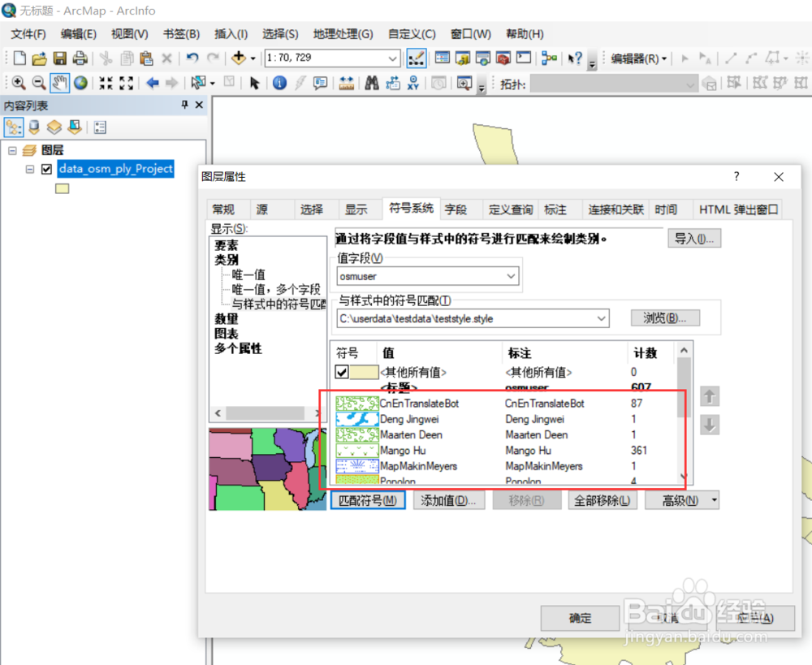Switch to the 标注 tab
This screenshot has height=665, width=812.
[557, 209]
